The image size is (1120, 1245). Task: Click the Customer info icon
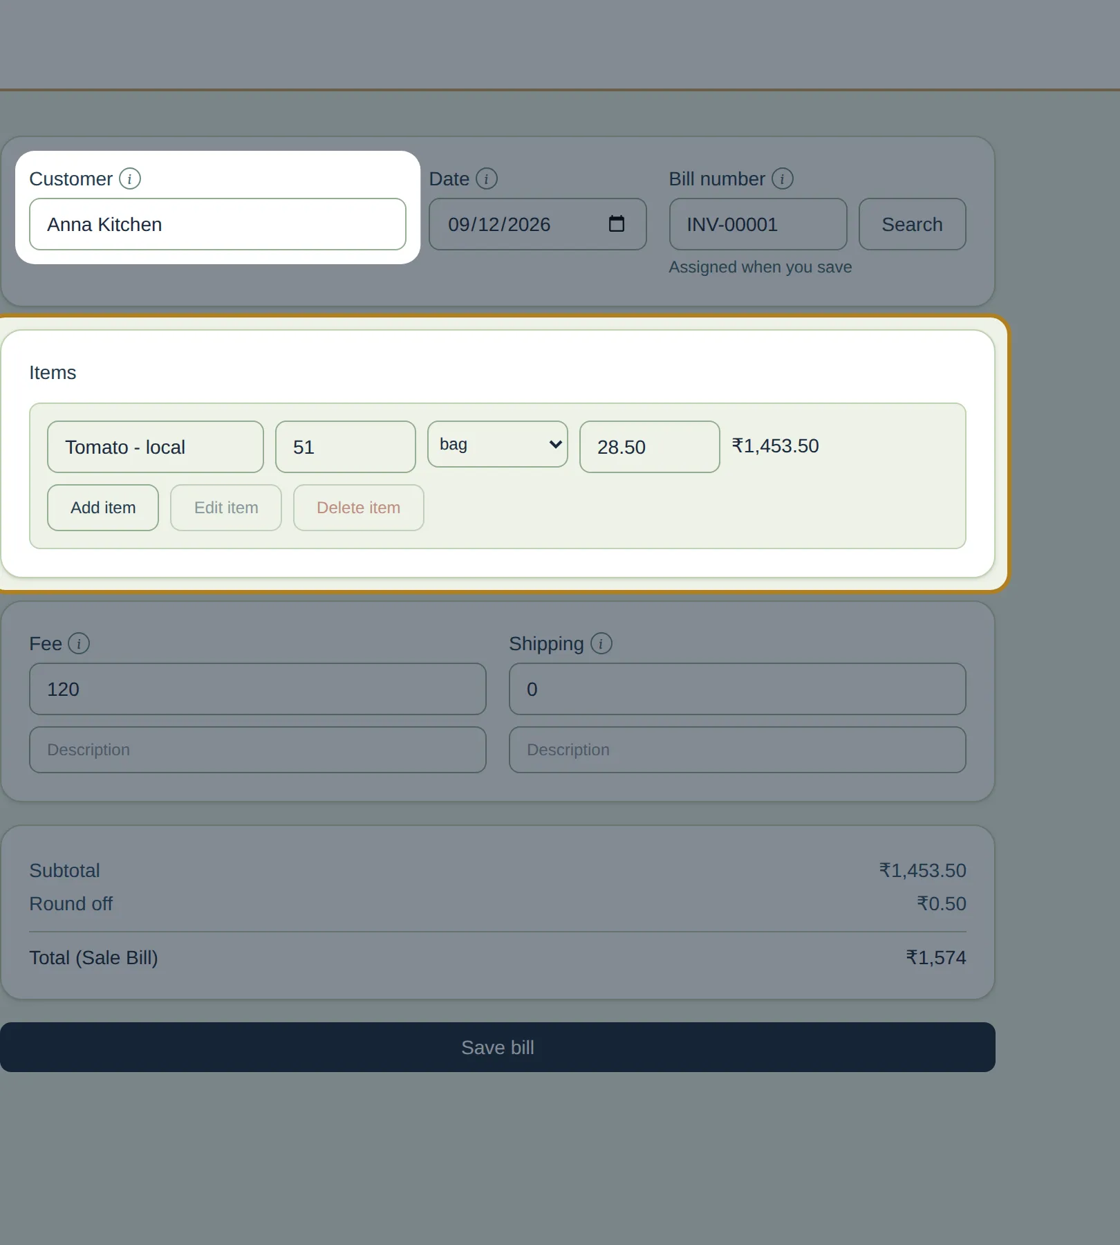pos(130,178)
